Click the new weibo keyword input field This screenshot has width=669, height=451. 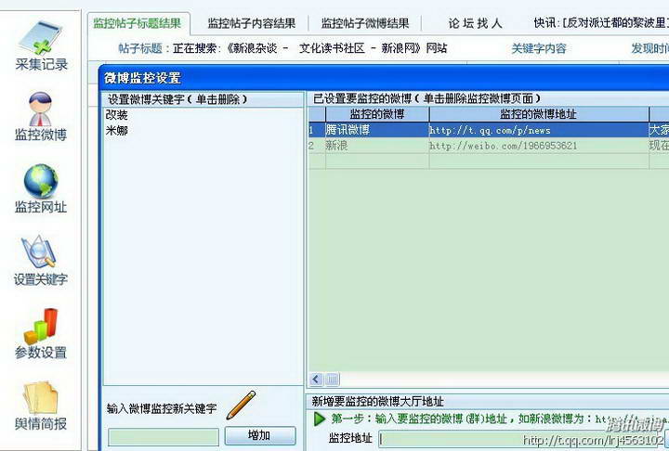(164, 436)
